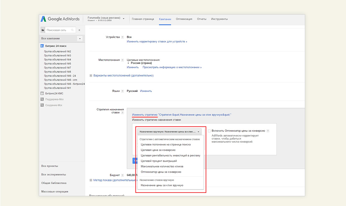346x206 pixels.
Task: Open the Оптимизация tab
Action: point(184,19)
